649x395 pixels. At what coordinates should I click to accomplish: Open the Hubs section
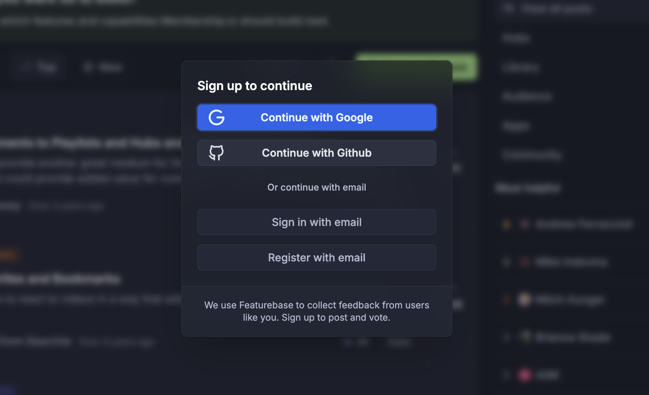pyautogui.click(x=516, y=38)
